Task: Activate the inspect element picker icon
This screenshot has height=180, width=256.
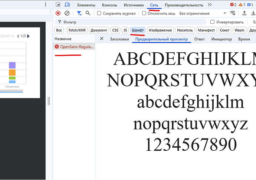Action: click(58, 5)
